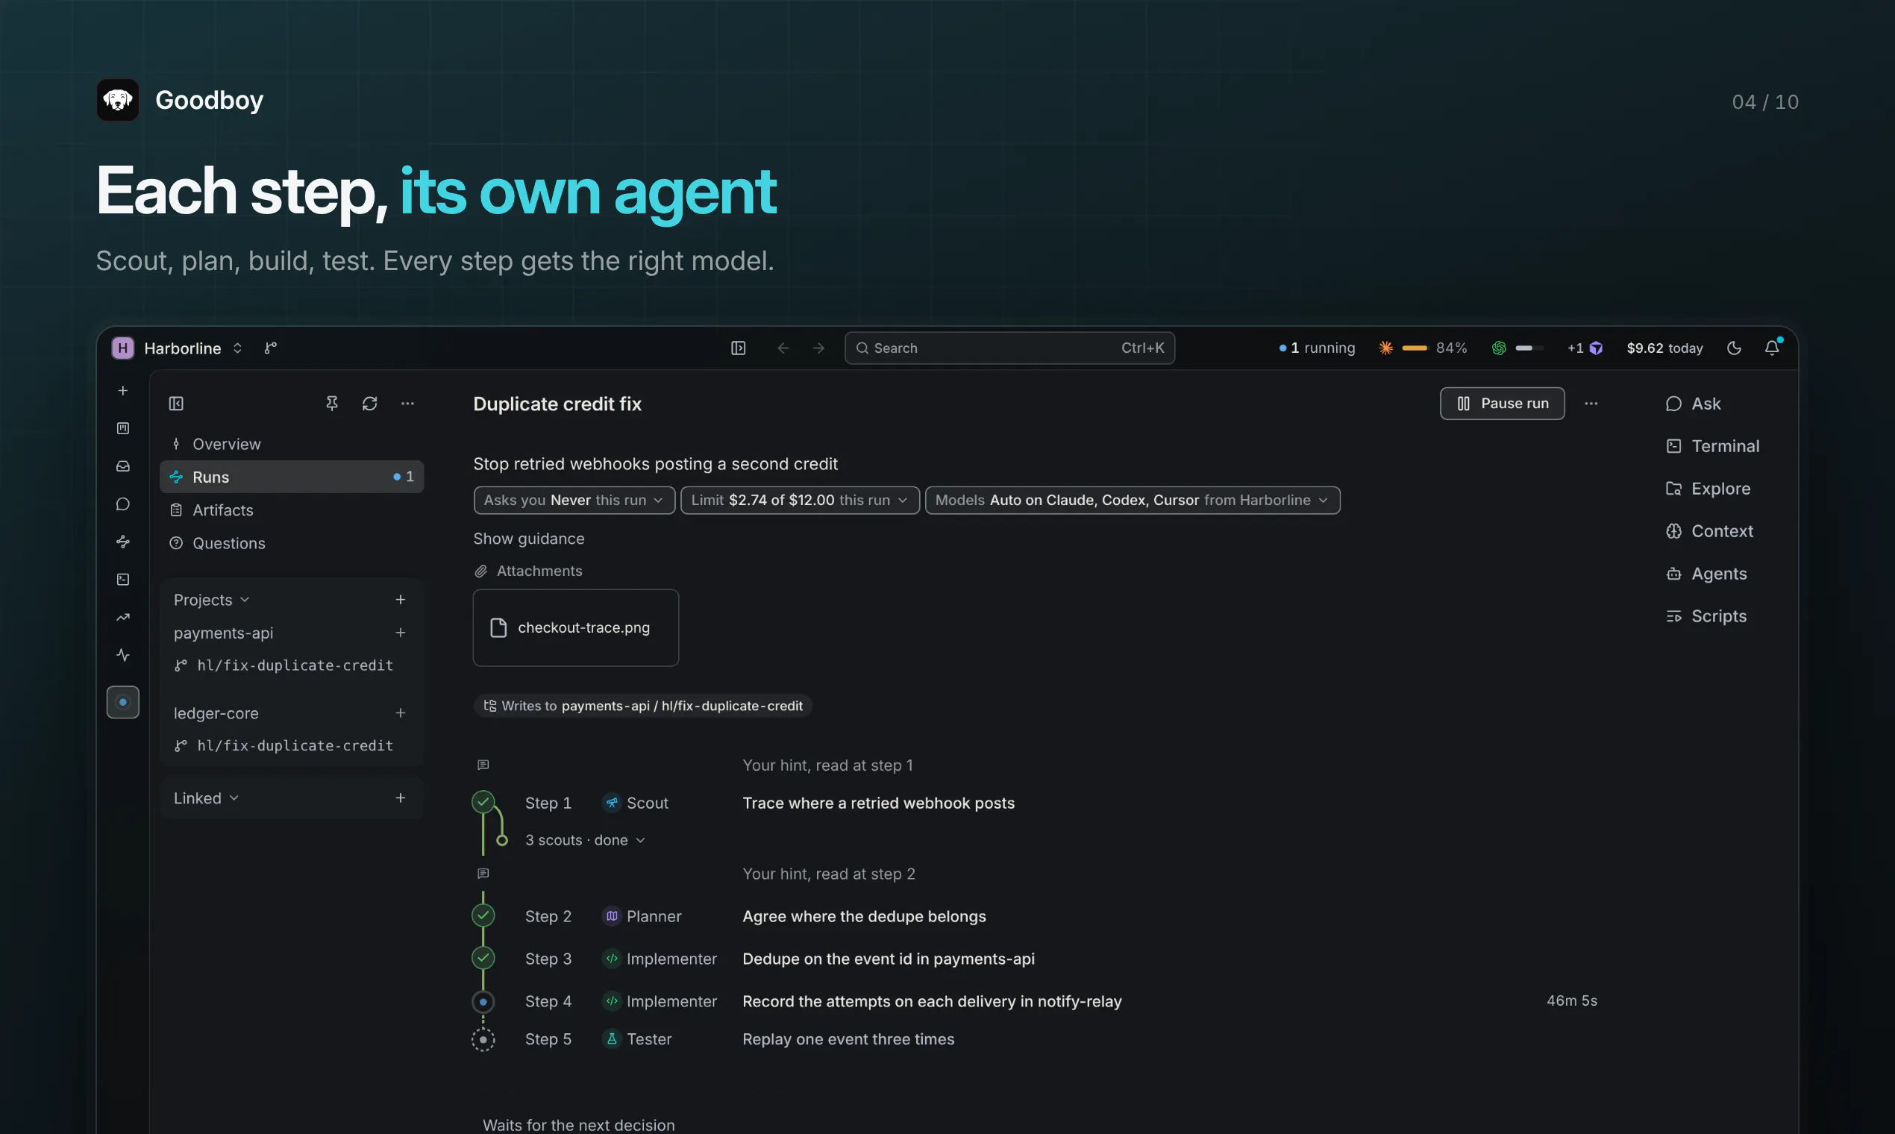
Task: Open the Ask panel
Action: tap(1694, 404)
